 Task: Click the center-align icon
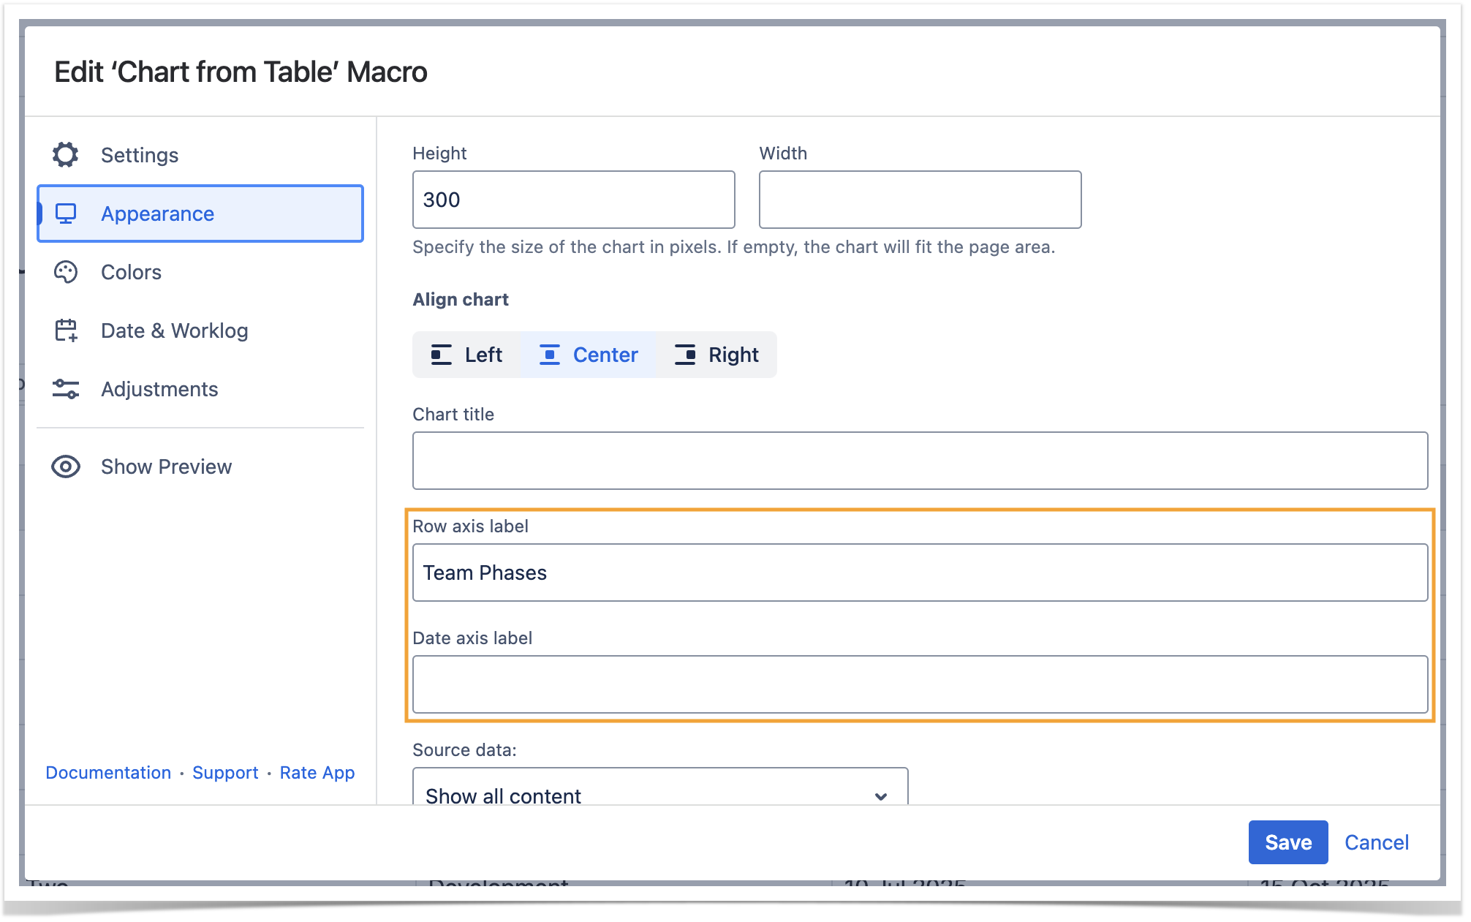[550, 355]
